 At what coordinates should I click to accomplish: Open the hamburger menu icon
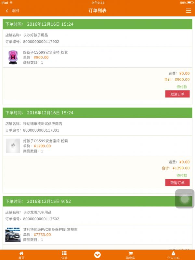188,11
